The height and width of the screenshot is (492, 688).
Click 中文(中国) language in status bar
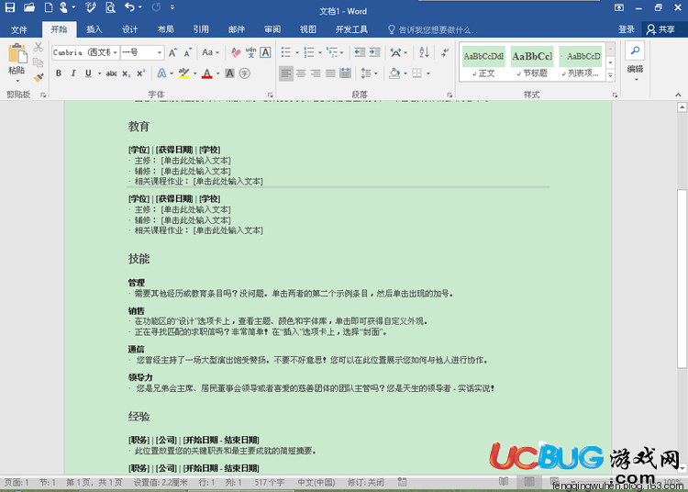tap(316, 482)
